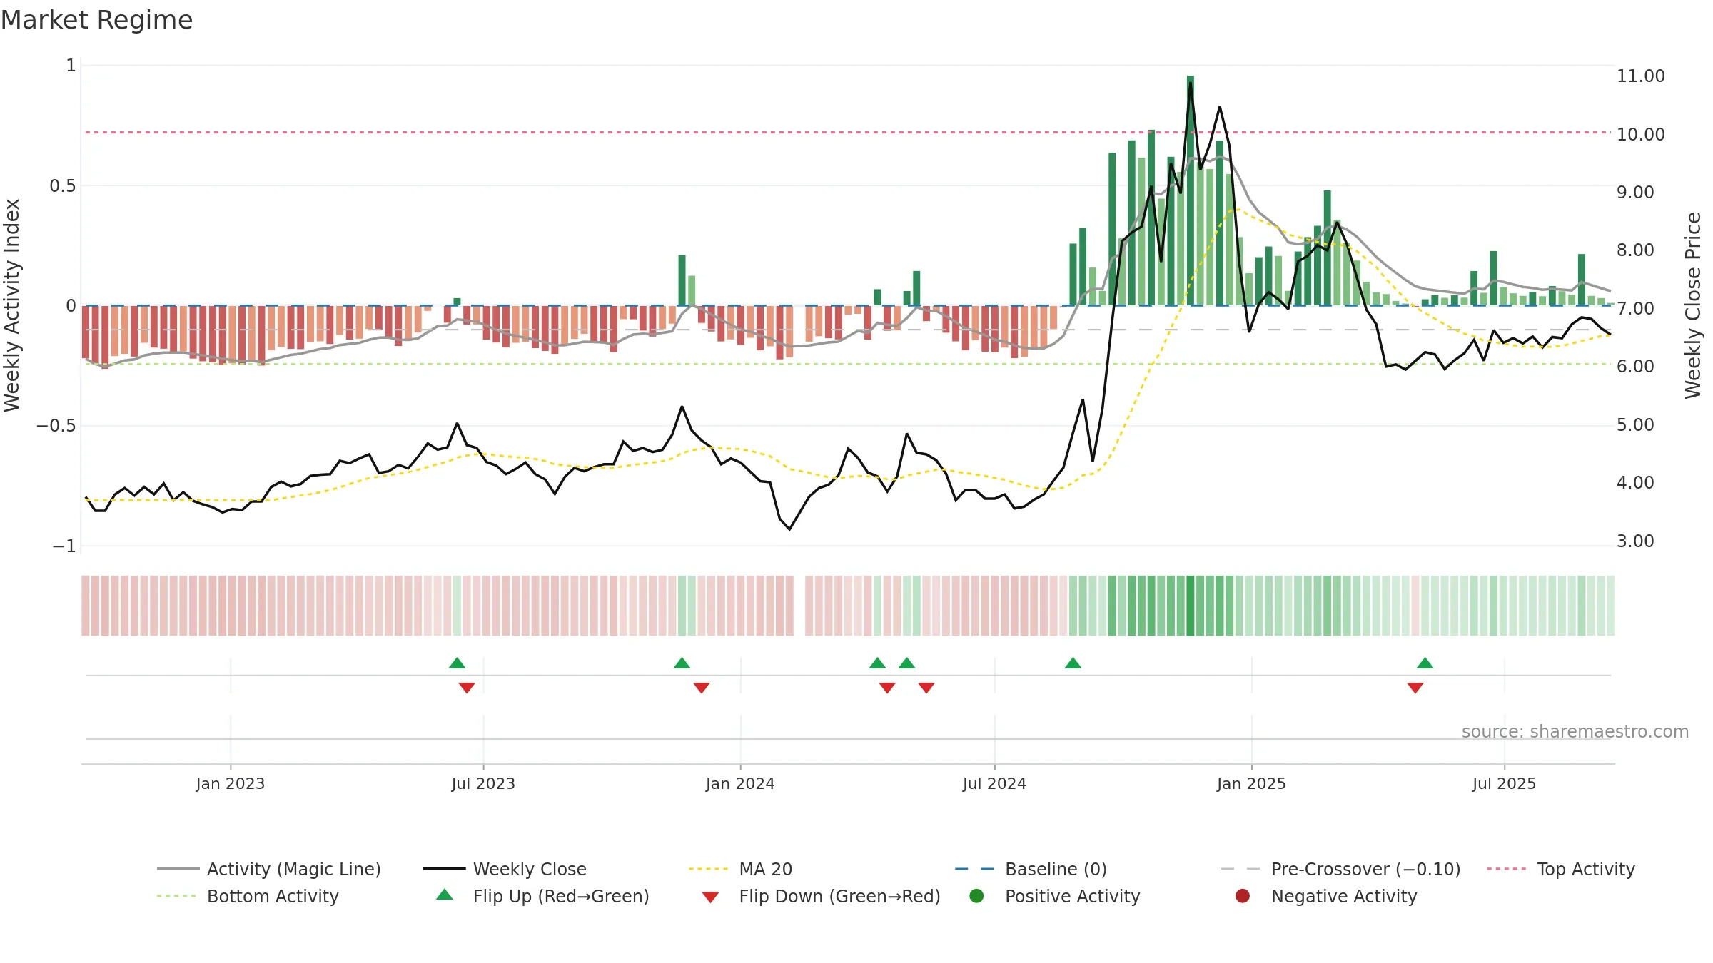
Task: Click Positive Activity green circle legend icon
Action: pyautogui.click(x=976, y=895)
